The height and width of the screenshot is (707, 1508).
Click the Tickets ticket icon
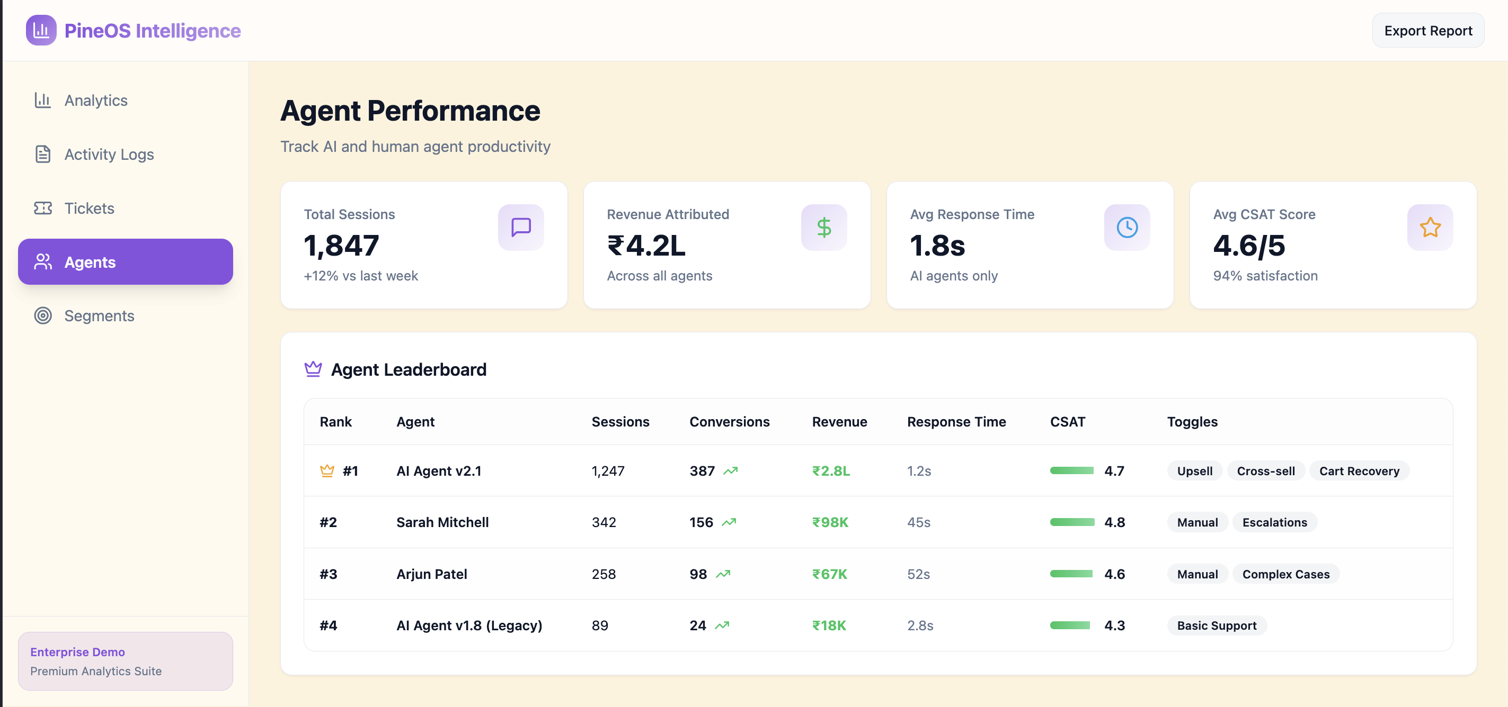43,208
